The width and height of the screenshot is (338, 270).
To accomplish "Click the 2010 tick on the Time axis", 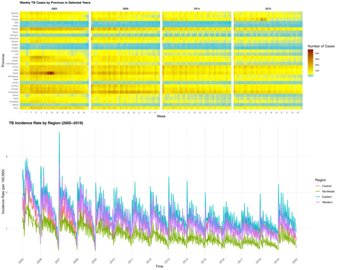I will point(112,261).
